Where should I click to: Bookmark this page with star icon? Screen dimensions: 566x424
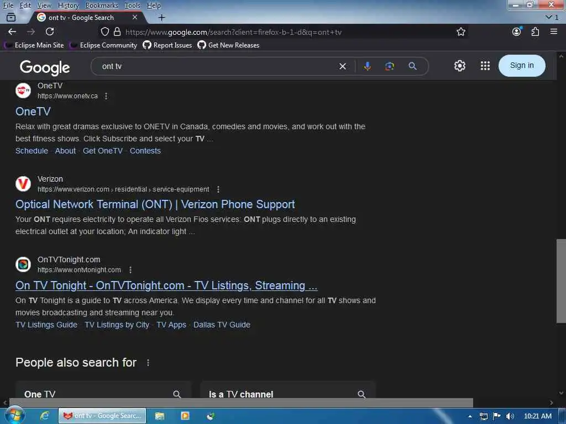[460, 31]
